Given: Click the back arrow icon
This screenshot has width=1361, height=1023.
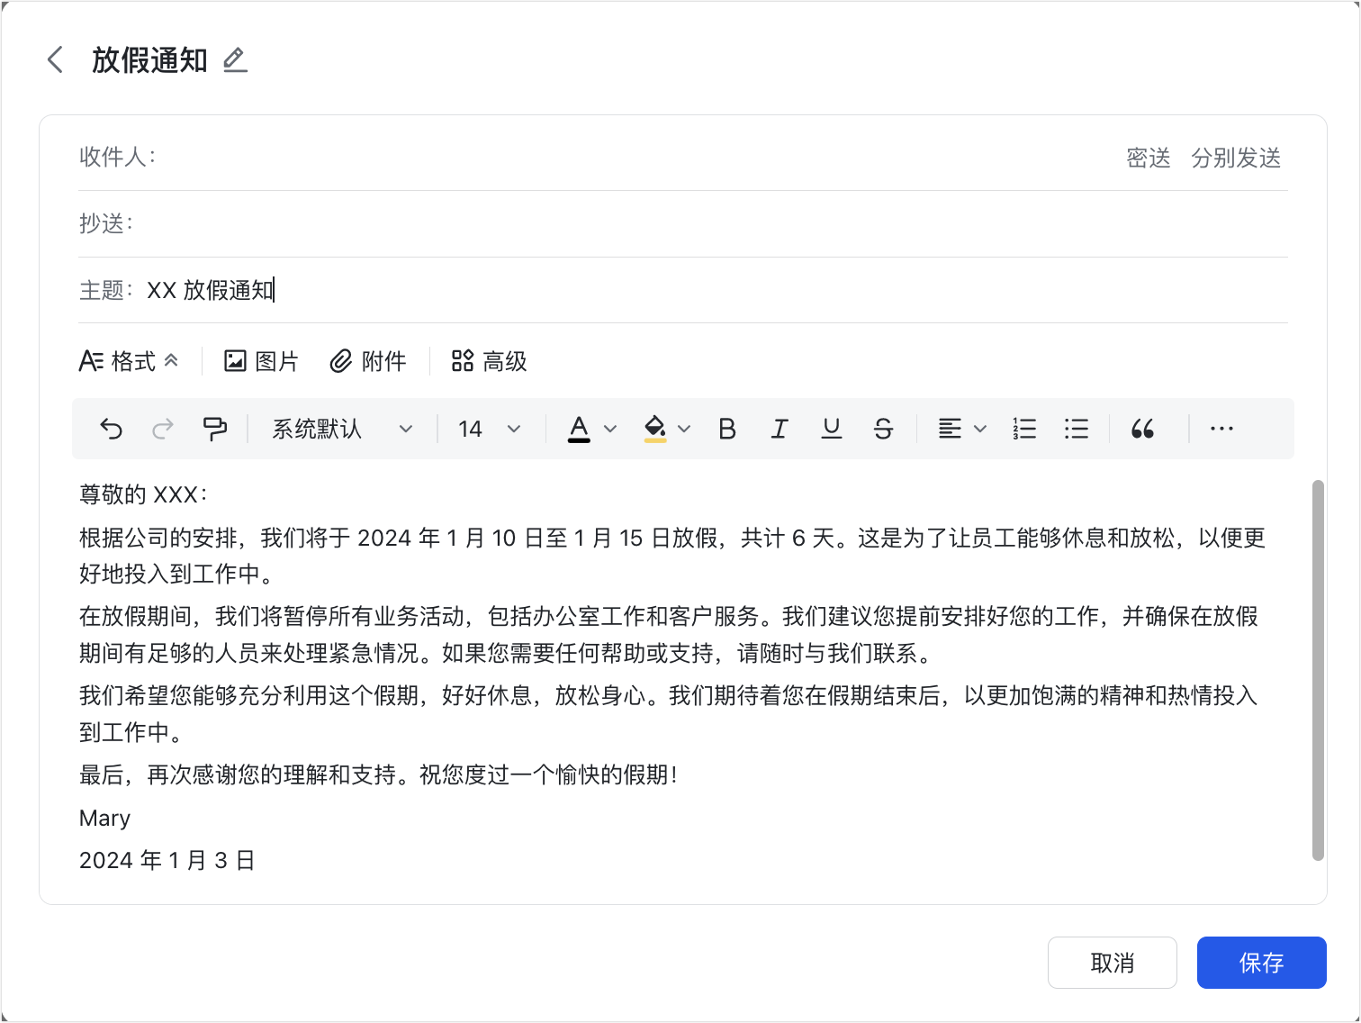Looking at the screenshot, I should pos(55,60).
